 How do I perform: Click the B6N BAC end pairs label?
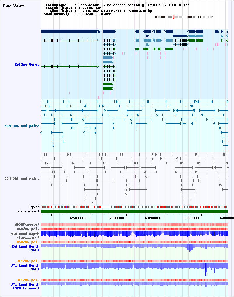(22, 178)
